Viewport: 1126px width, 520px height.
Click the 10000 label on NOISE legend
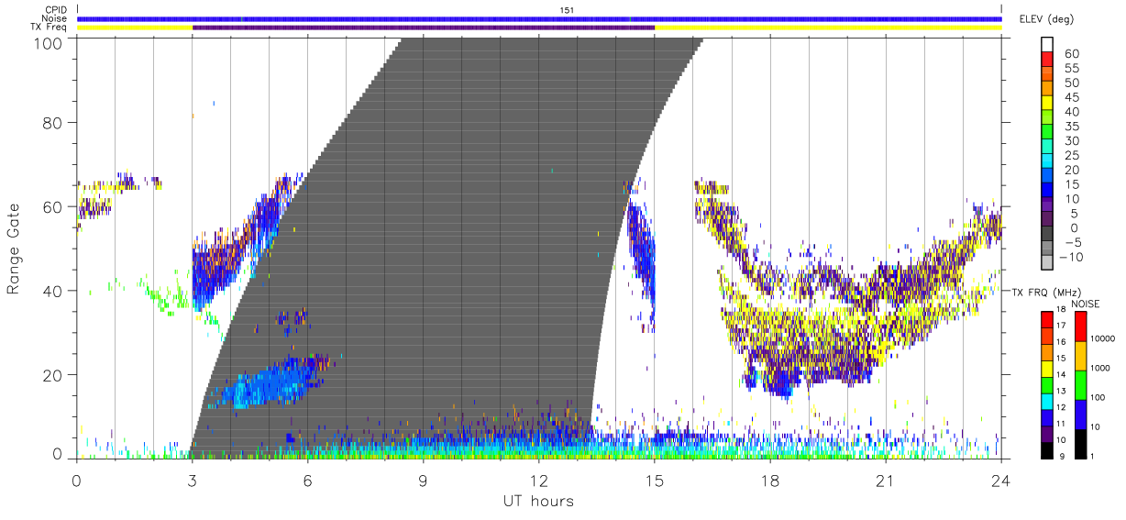point(1104,339)
